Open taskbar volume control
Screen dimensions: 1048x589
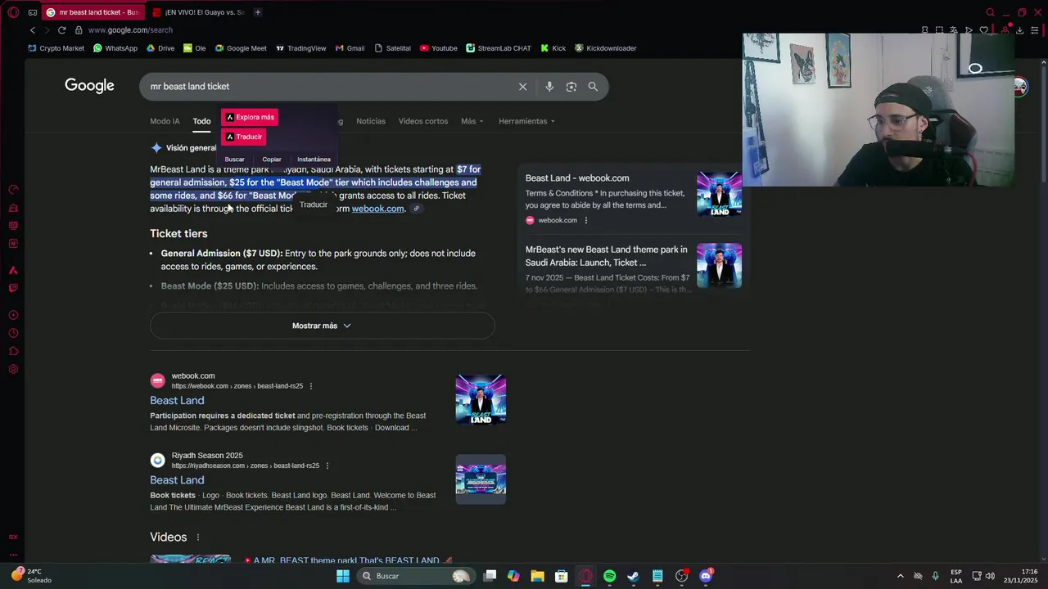990,576
